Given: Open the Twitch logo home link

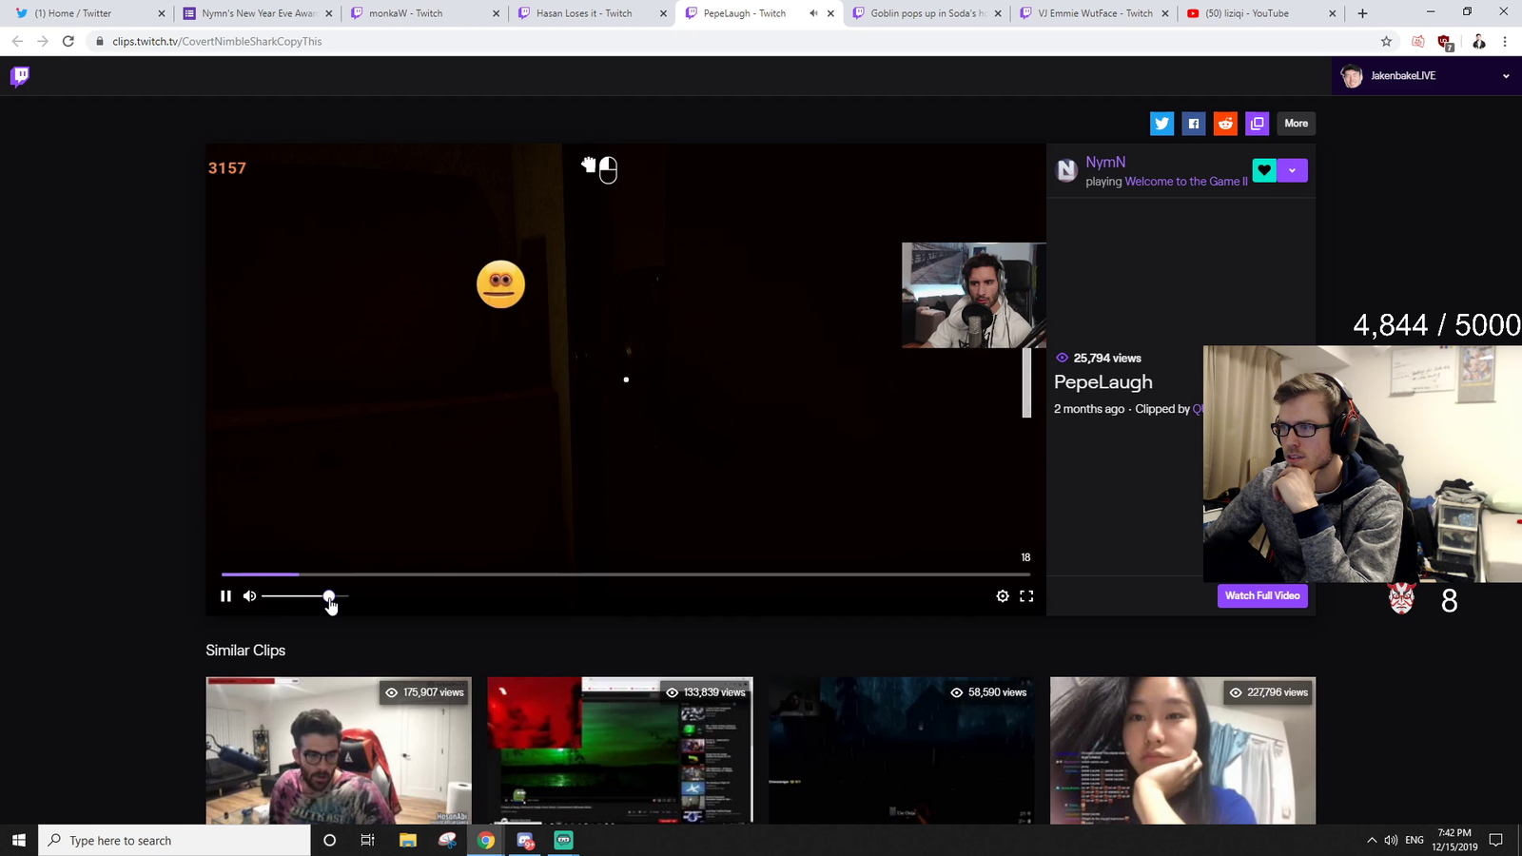Looking at the screenshot, I should pyautogui.click(x=20, y=76).
